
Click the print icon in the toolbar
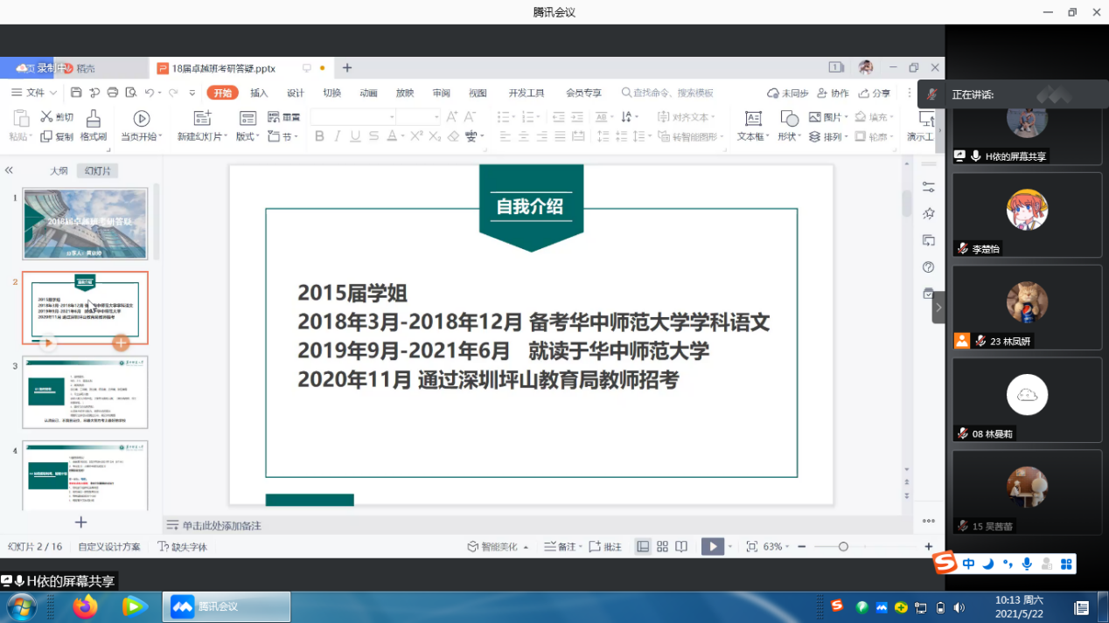coord(112,93)
